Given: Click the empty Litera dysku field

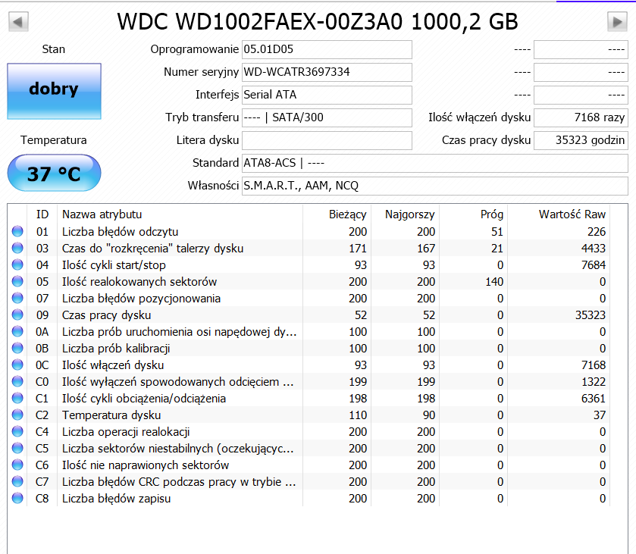Looking at the screenshot, I should (327, 140).
